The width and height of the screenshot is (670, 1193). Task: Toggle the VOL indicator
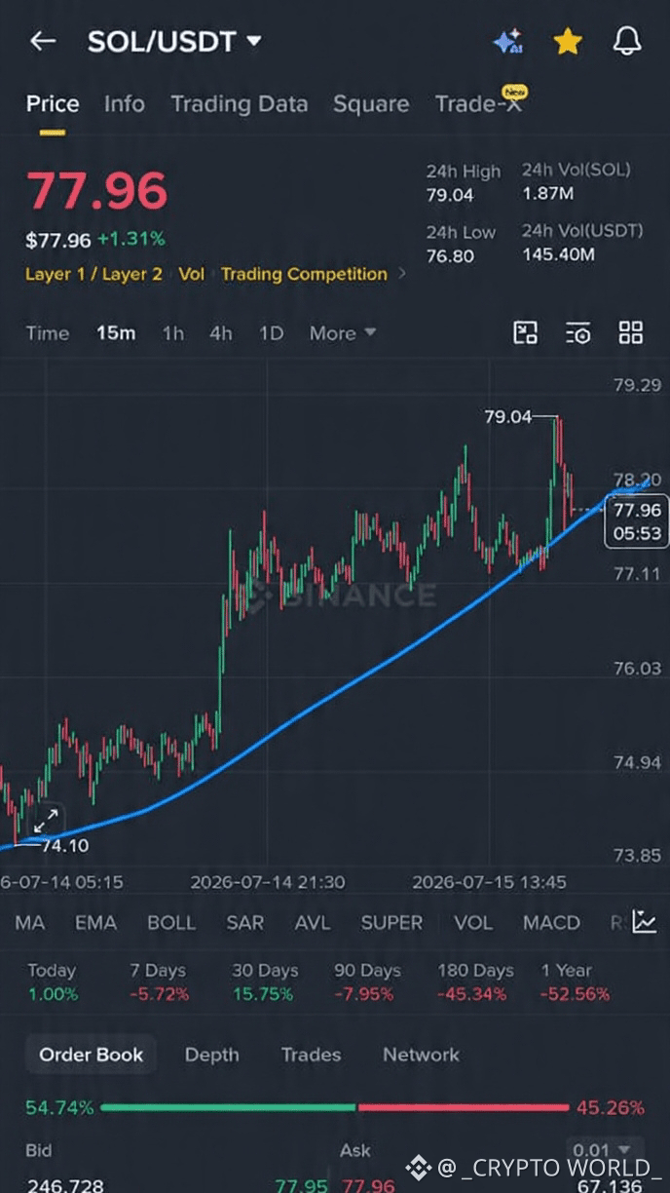coord(473,923)
